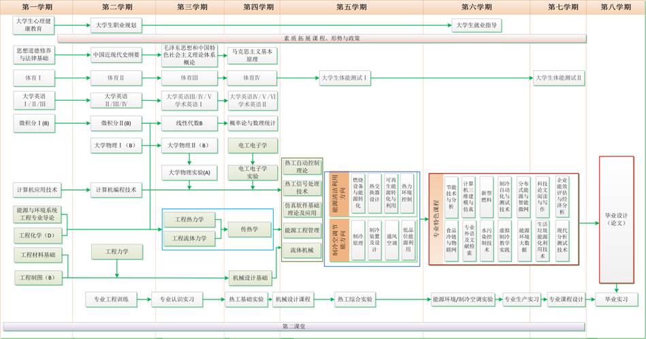Click the 计算机编程技术 course box
The image size is (646, 339).
click(x=116, y=189)
